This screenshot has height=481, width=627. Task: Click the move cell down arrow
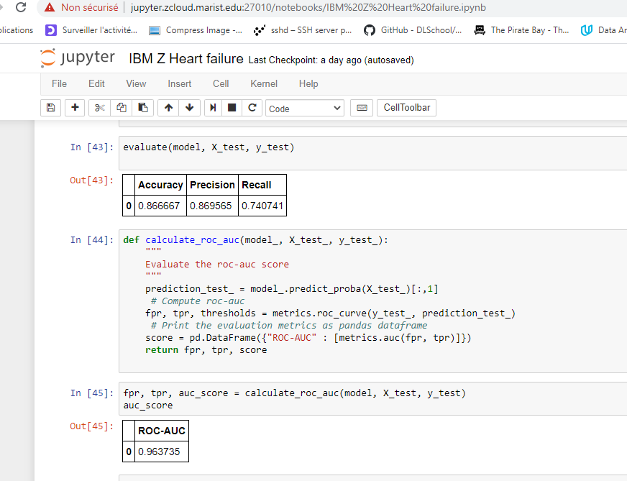(x=190, y=108)
